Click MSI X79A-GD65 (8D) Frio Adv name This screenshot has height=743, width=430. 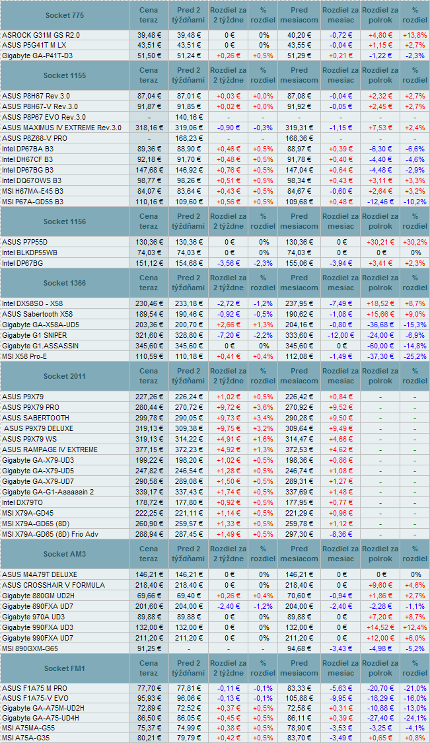[49, 534]
